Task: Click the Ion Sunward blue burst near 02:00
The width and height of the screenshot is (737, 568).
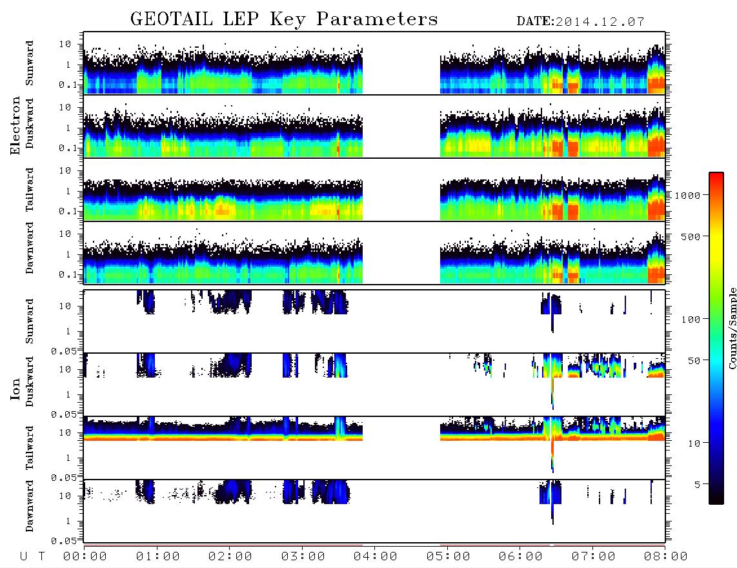Action: (230, 302)
